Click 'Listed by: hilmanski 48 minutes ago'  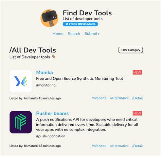click(35, 146)
